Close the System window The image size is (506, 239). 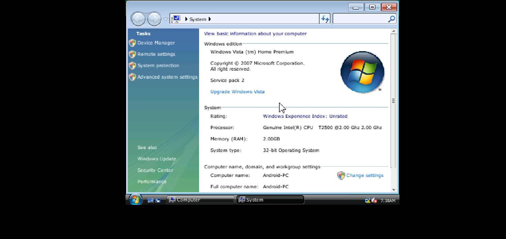coord(389,7)
